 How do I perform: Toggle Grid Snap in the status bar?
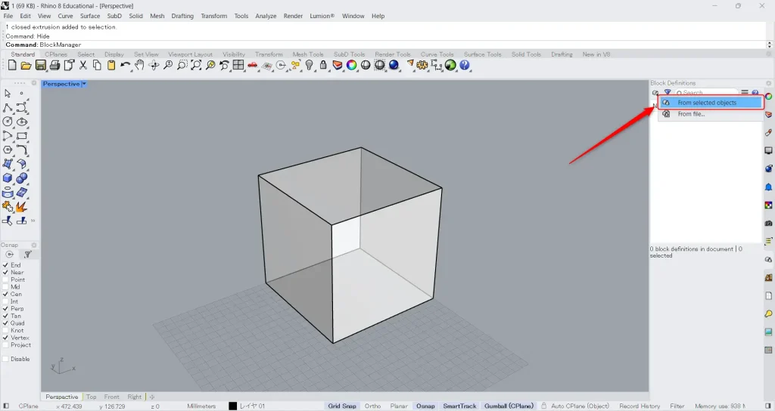point(342,406)
